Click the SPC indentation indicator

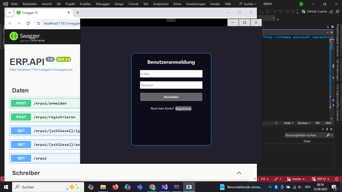point(317,123)
